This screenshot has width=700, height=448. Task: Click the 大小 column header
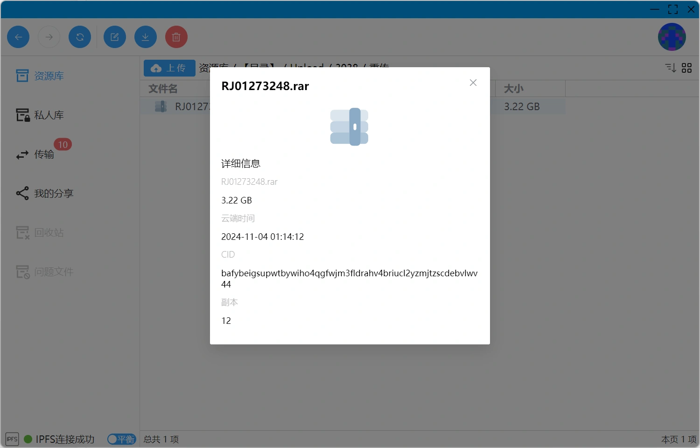pos(513,89)
